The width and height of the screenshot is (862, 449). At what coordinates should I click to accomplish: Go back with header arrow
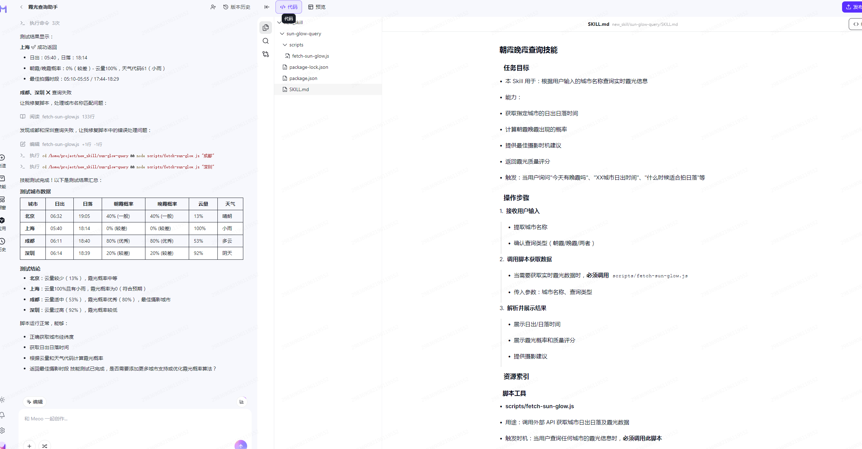click(x=21, y=7)
